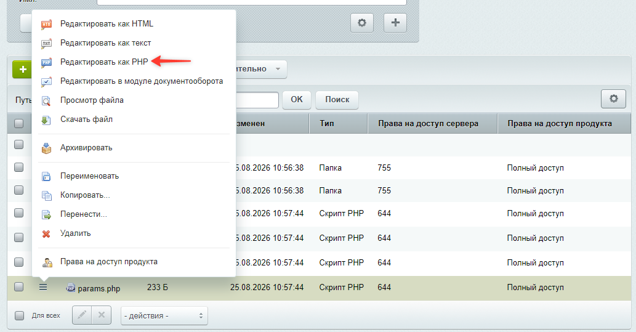Check the second Скрипт PHP row checkbox
This screenshot has width=636, height=332.
[18, 237]
